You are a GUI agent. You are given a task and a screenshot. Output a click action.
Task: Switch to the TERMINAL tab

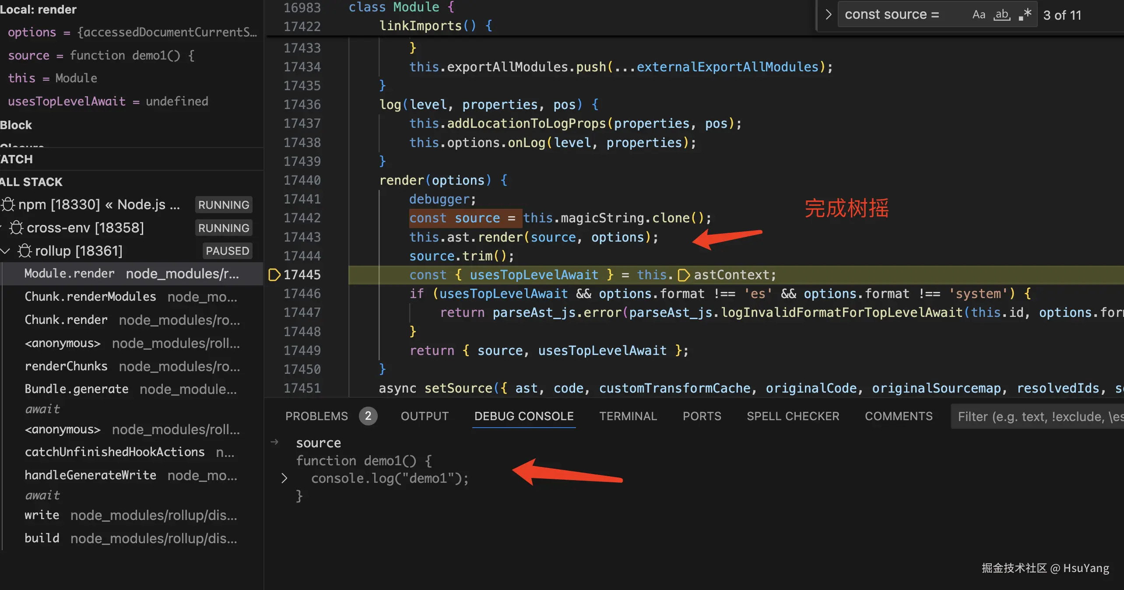tap(628, 416)
